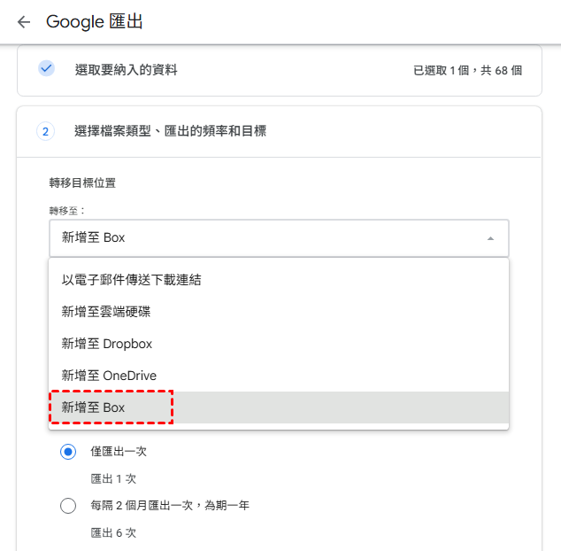Click the 匯出 1 次 description text
This screenshot has width=561, height=551.
113,478
